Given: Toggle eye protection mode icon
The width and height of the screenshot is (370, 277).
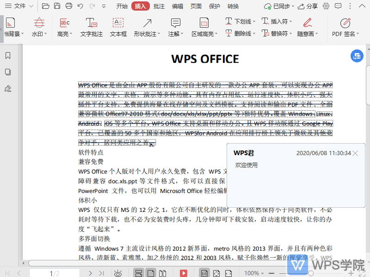Looking at the screenshot, I should tap(118, 273).
